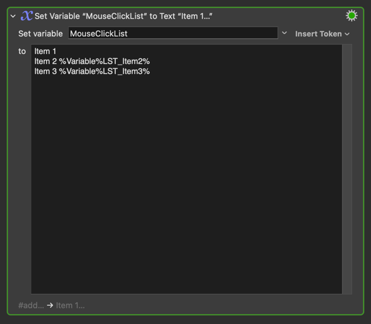This screenshot has width=371, height=324.
Task: Click the %Variable%LST_Item2% token text
Action: pyautogui.click(x=104, y=61)
